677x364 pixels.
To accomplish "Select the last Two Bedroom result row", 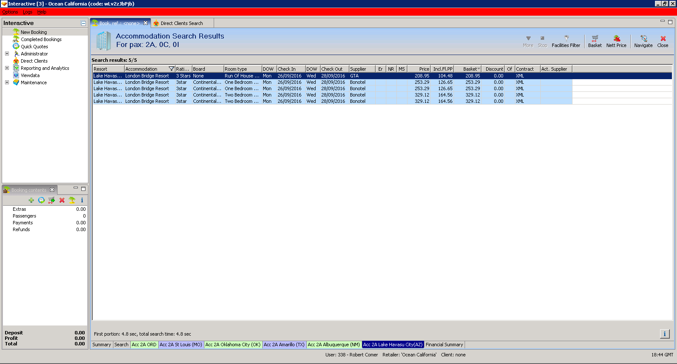I will click(241, 101).
